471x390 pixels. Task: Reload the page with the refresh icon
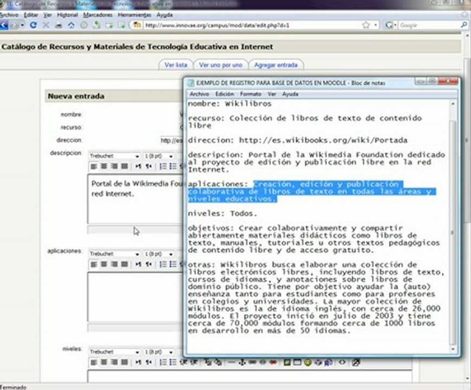coord(33,25)
